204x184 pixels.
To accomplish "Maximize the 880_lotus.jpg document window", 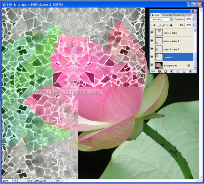I will 194,4.
